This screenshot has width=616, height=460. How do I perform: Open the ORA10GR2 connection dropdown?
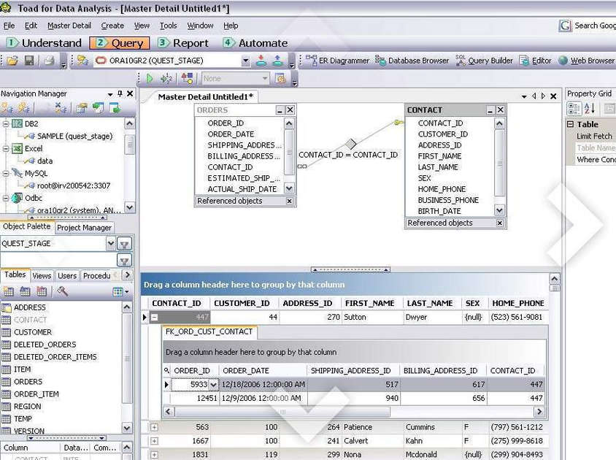(245, 61)
